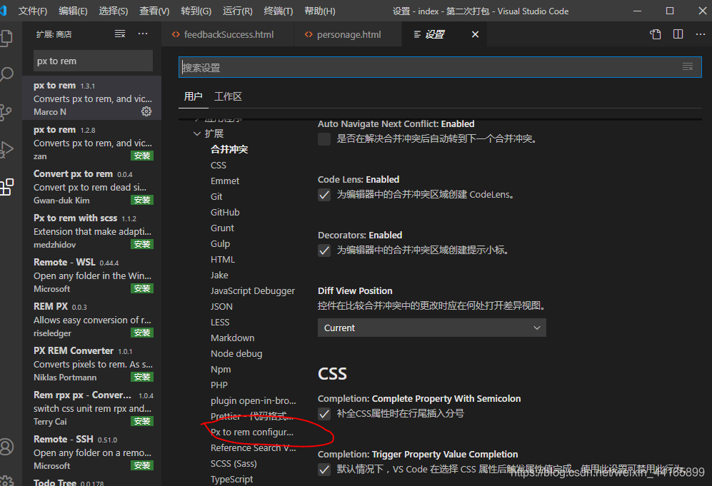712x486 pixels.
Task: Open editor more actions ellipsis
Action: point(700,34)
